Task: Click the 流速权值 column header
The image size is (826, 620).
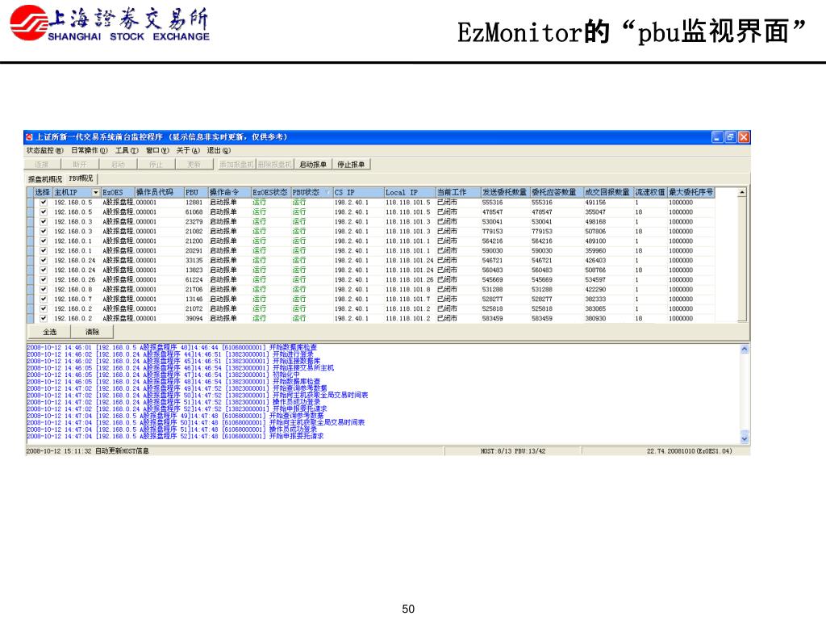Action: (651, 192)
